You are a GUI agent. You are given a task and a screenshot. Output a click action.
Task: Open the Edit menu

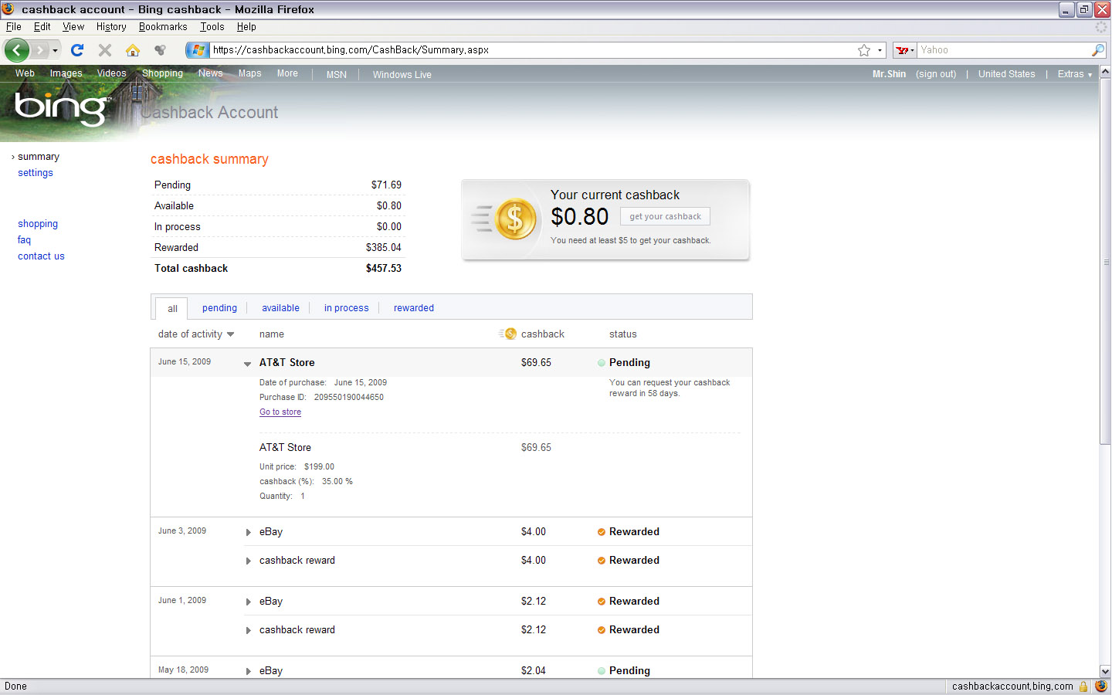(42, 26)
